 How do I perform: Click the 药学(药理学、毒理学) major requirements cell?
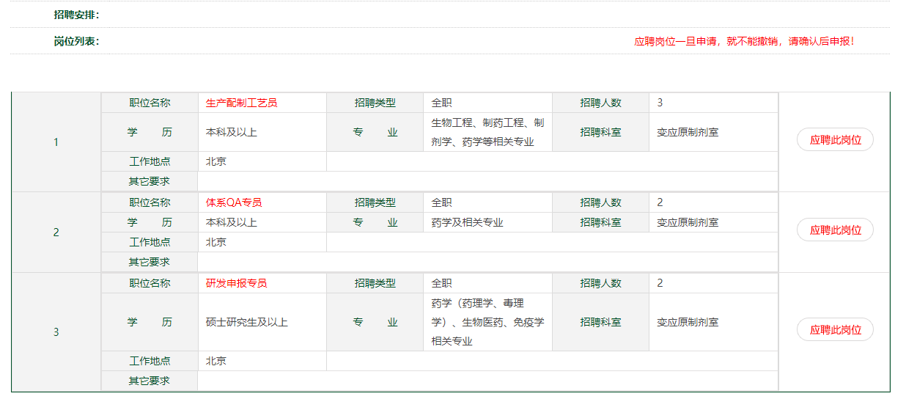(x=487, y=322)
